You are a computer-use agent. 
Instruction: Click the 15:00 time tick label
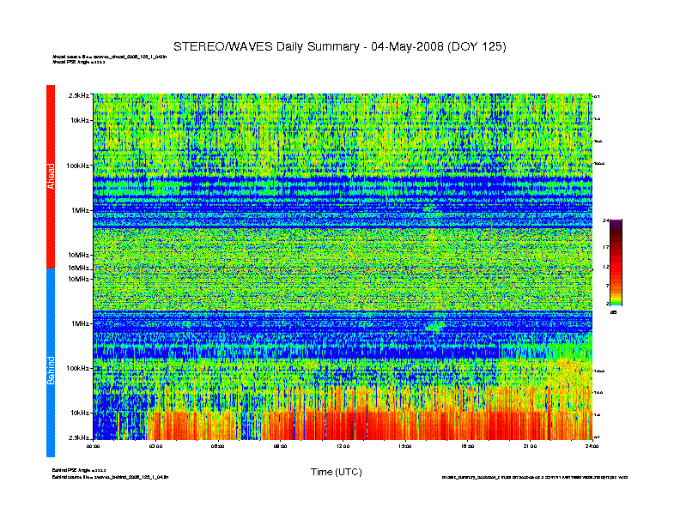point(405,446)
